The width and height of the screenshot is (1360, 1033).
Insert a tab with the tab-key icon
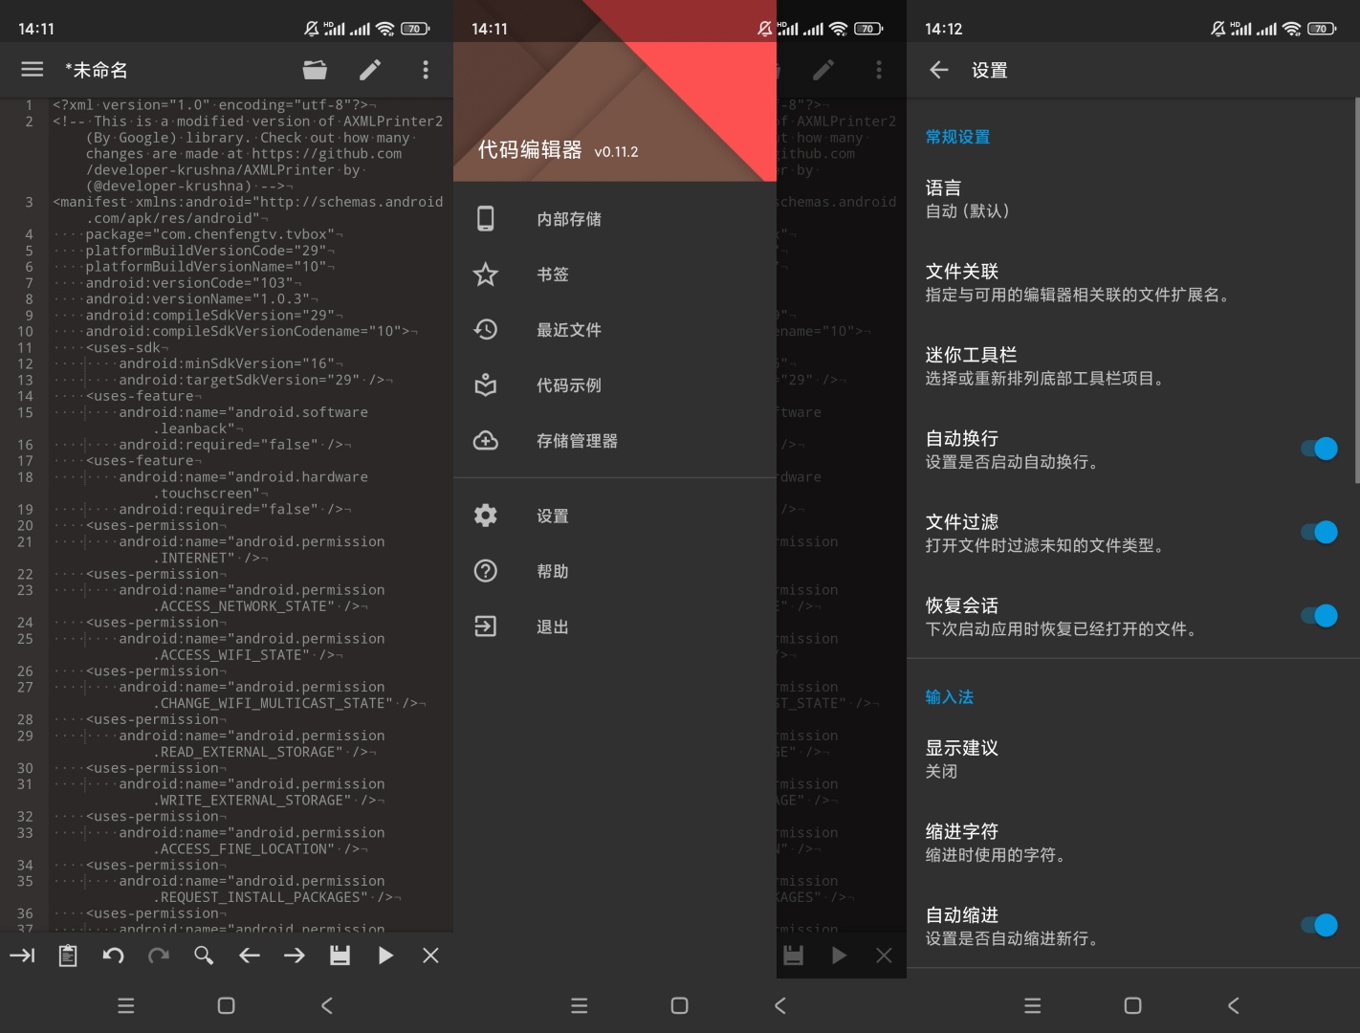[22, 956]
